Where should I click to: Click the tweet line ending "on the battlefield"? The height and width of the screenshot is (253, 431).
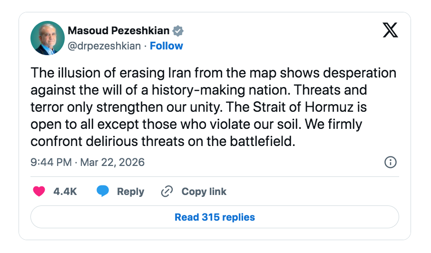tap(163, 142)
